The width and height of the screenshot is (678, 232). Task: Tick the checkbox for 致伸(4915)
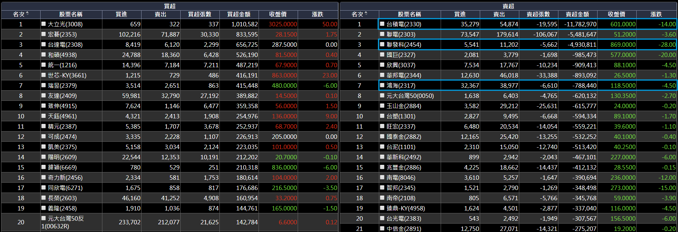click(x=44, y=106)
